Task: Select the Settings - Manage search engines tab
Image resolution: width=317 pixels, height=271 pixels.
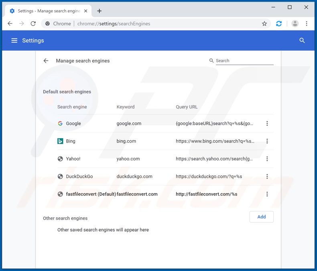Action: [48, 11]
